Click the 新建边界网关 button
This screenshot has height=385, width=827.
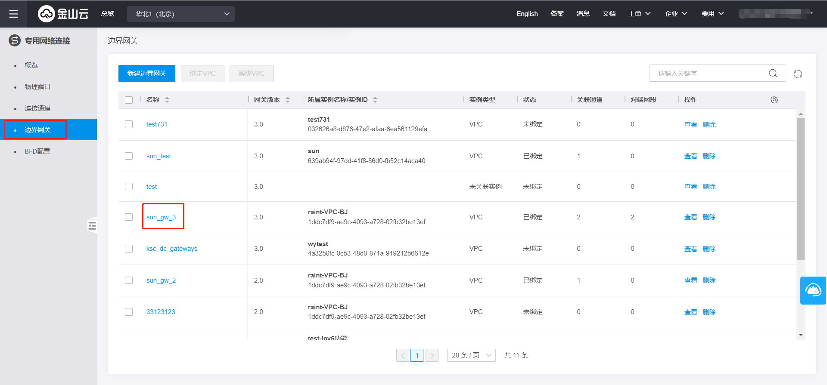pyautogui.click(x=146, y=74)
